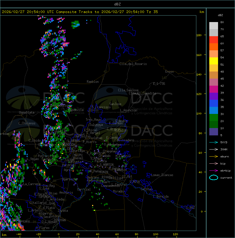This screenshot has height=238, width=235.
Task: Click the 'dBZ' title at top center
Action: coord(117,4)
